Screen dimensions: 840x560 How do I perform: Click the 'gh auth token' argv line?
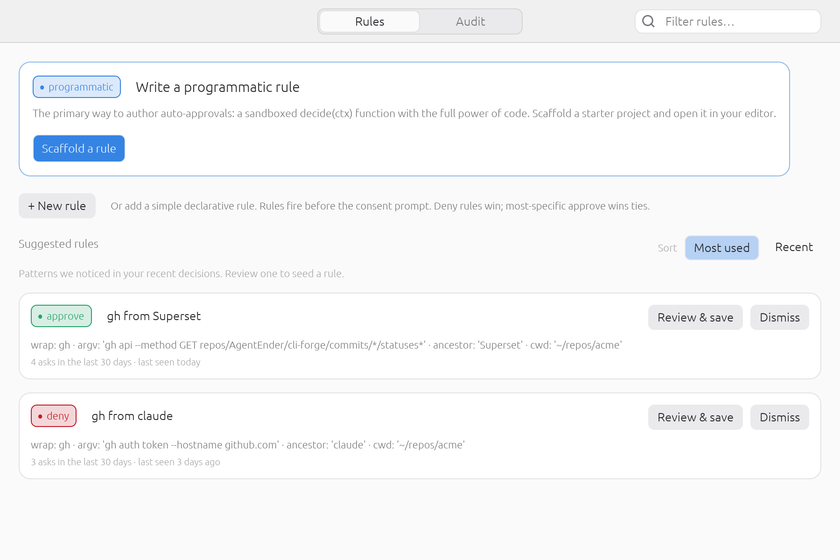pos(248,445)
